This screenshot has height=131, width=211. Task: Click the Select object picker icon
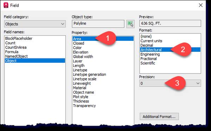pos(130,24)
